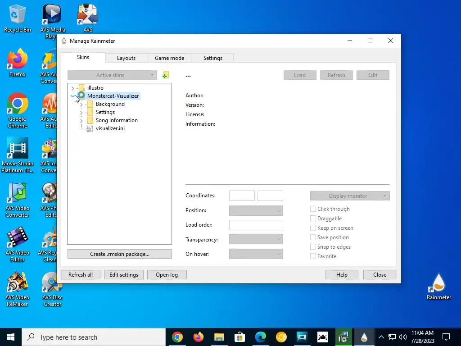Open AVS Video Editor desktop icon

(18, 245)
